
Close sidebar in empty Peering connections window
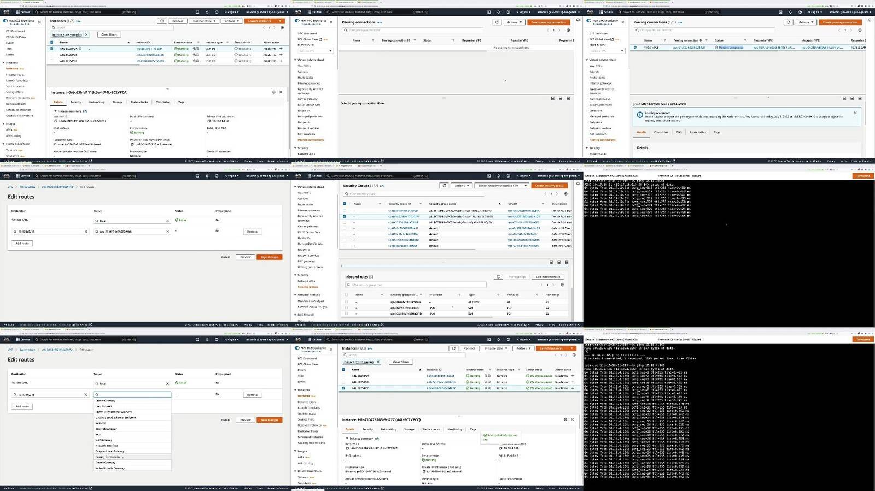click(331, 22)
